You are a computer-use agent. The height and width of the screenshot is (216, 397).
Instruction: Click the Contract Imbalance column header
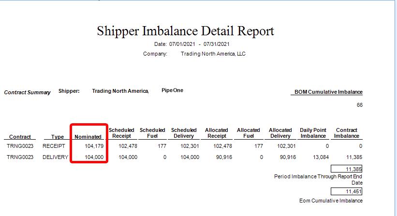coord(346,133)
